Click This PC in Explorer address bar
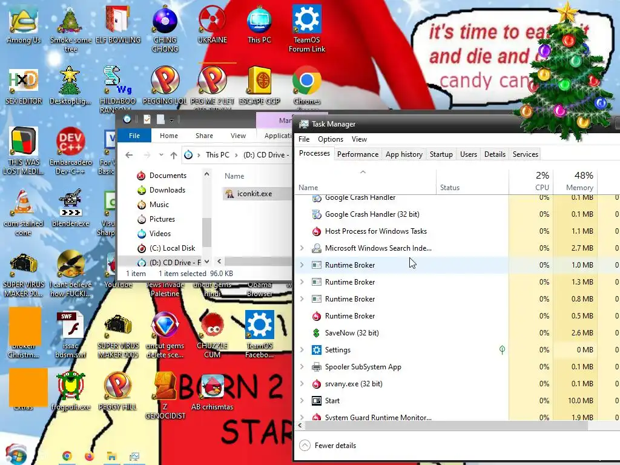Screen dimensions: 620x465 [217, 155]
